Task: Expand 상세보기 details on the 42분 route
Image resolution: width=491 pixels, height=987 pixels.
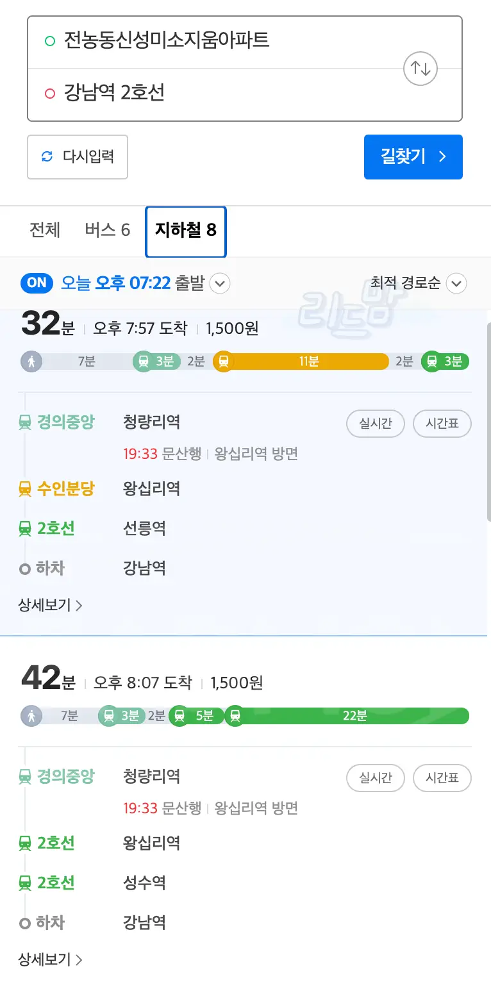Action: (45, 959)
